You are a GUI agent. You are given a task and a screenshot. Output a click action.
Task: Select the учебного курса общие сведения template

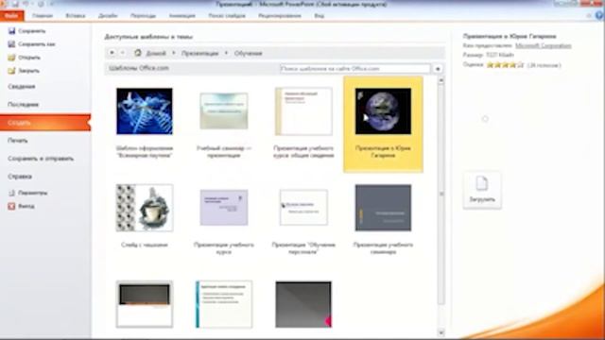coord(303,111)
